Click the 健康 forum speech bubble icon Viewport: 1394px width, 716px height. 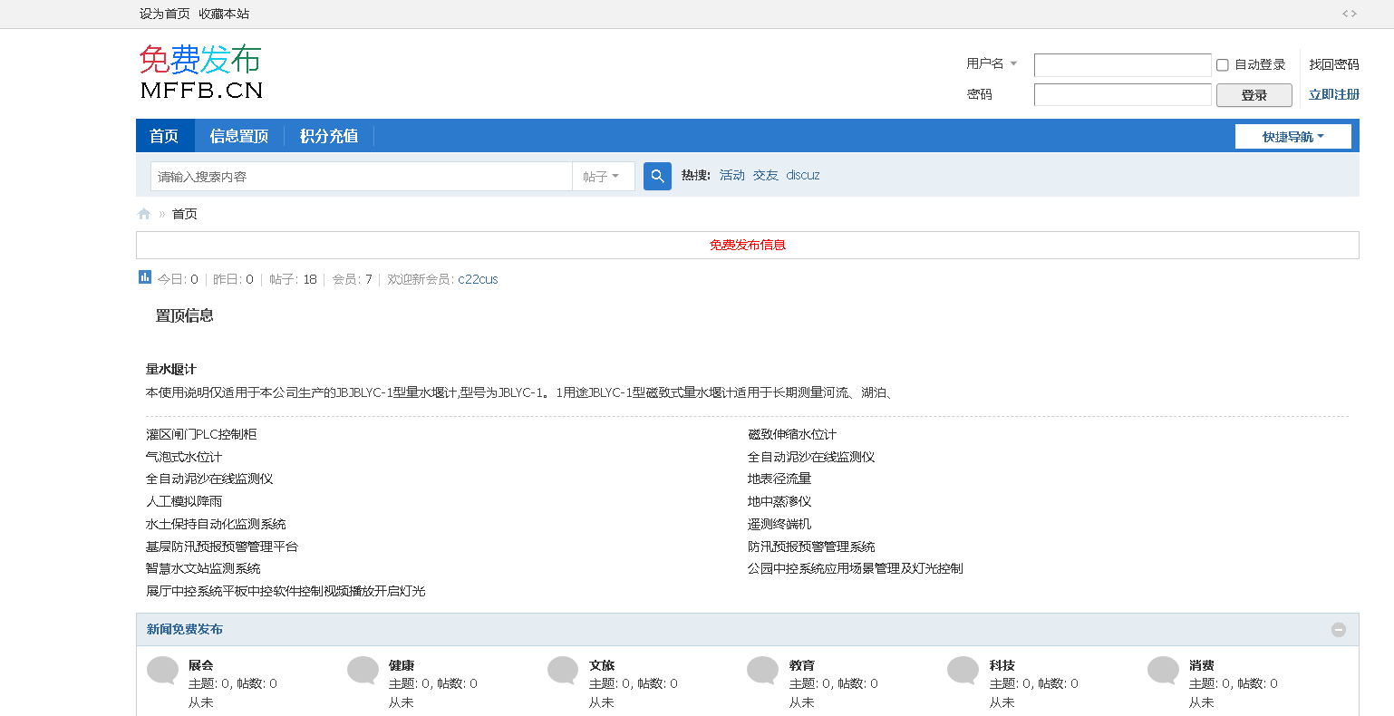363,671
